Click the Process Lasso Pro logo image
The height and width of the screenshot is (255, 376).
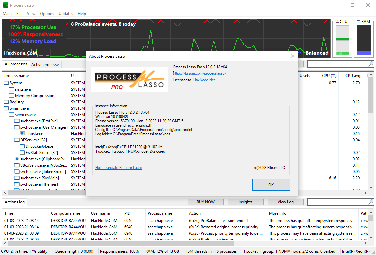(x=129, y=79)
